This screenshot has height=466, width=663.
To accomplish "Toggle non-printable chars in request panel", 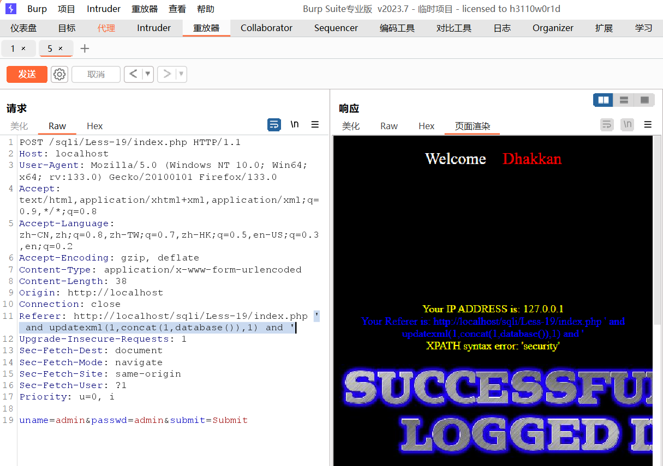I will pos(295,125).
